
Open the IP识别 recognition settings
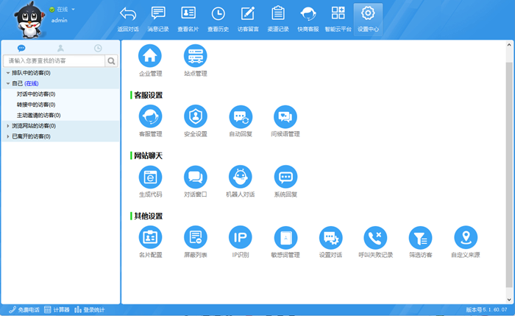[241, 237]
